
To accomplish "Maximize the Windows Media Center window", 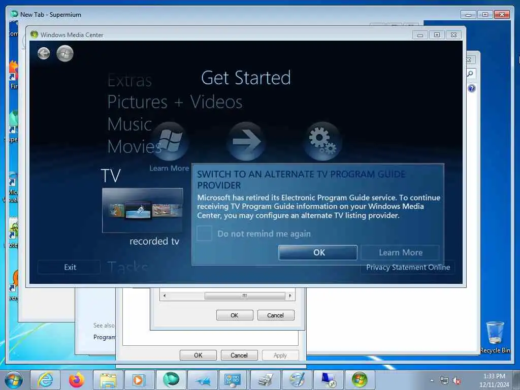I will tap(437, 35).
